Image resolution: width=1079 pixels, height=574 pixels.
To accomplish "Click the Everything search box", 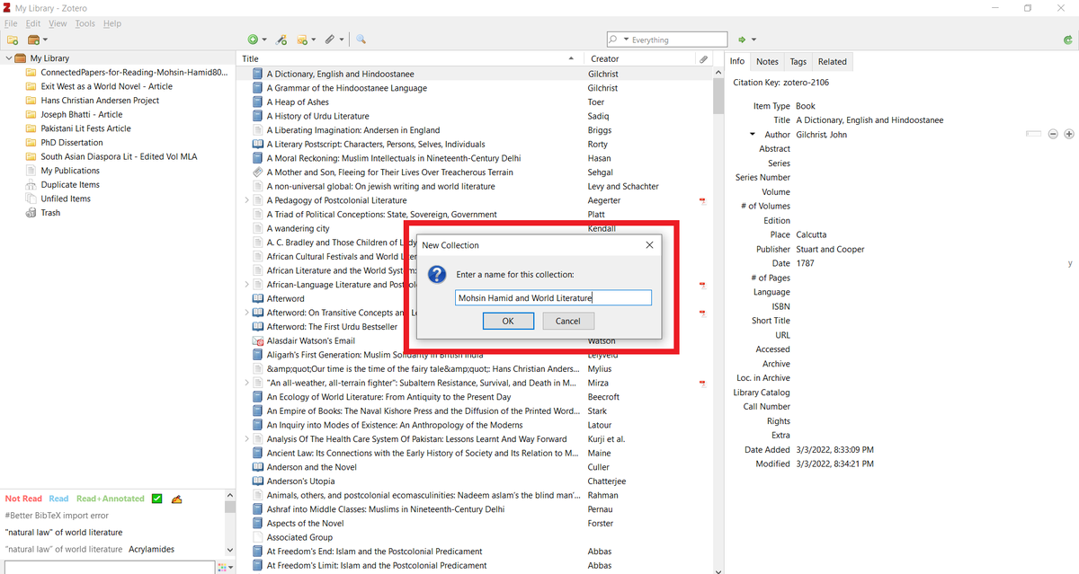I will coord(665,40).
